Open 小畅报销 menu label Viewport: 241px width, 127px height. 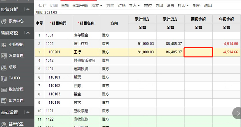coord(16,45)
